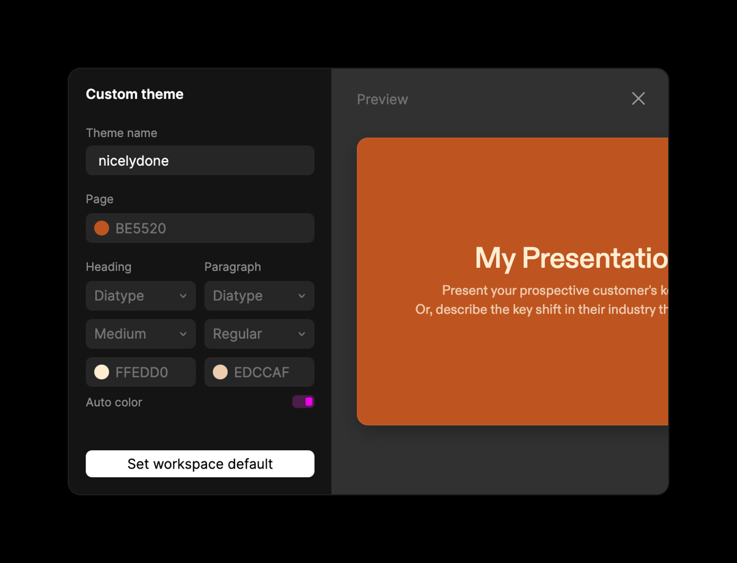737x563 pixels.
Task: Click the Theme name field containing nicelydone
Action: (200, 160)
